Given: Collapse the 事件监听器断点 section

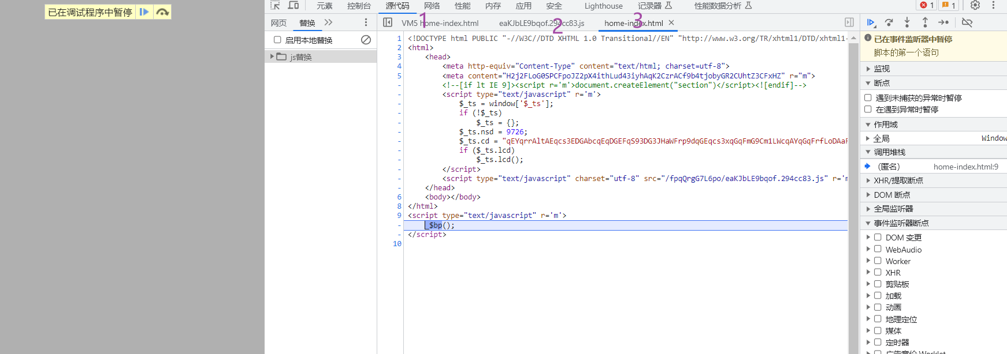Looking at the screenshot, I should (x=933, y=223).
